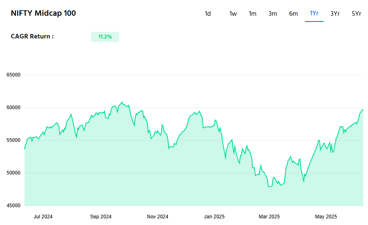Click the Nov 2024 x-axis label
This screenshot has height=225, width=368.
157,217
